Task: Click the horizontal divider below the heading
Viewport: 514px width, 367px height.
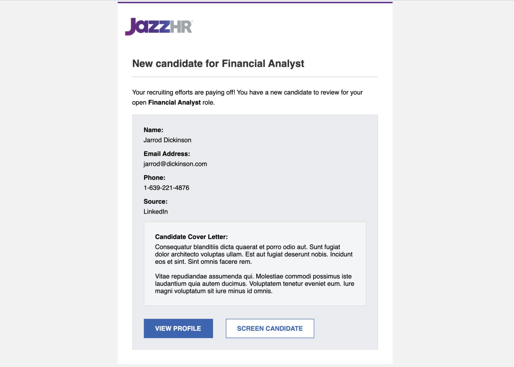Action: (x=255, y=77)
